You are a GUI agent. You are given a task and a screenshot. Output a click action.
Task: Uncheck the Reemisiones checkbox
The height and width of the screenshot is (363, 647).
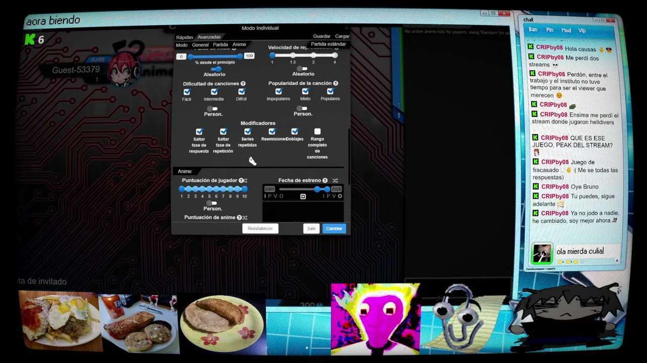pos(272,132)
